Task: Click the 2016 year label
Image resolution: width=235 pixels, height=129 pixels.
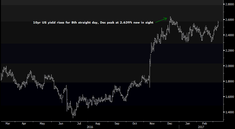Action: (x=90, y=127)
